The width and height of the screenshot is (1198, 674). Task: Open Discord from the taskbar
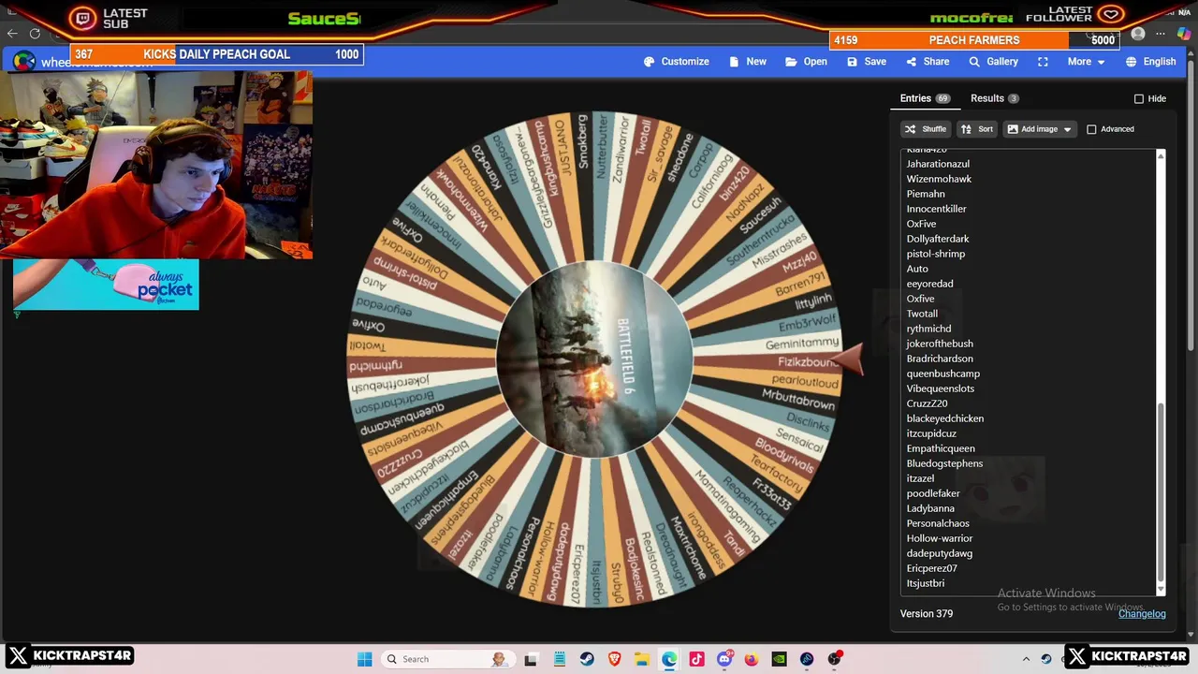pos(724,659)
